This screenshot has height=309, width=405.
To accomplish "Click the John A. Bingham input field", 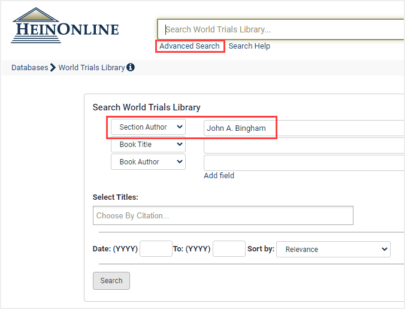I will coord(304,128).
